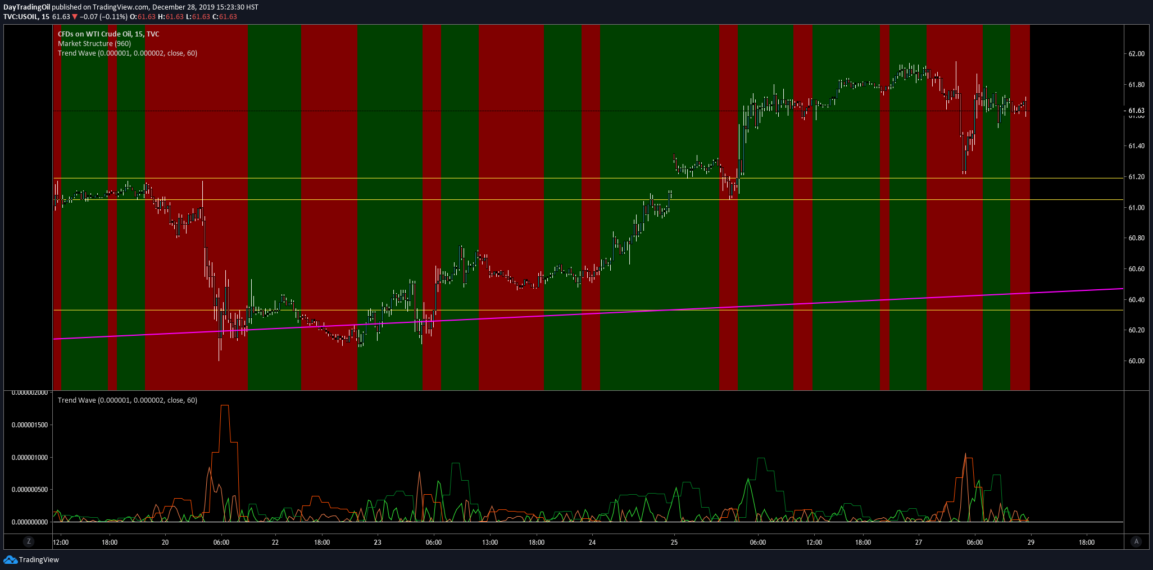Click the 61.00 price axis label
The image size is (1153, 570).
1137,208
